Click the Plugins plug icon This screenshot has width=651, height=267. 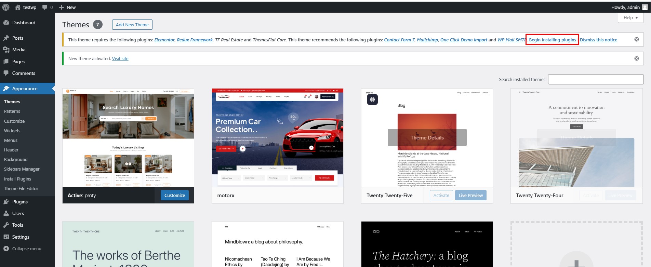6,202
